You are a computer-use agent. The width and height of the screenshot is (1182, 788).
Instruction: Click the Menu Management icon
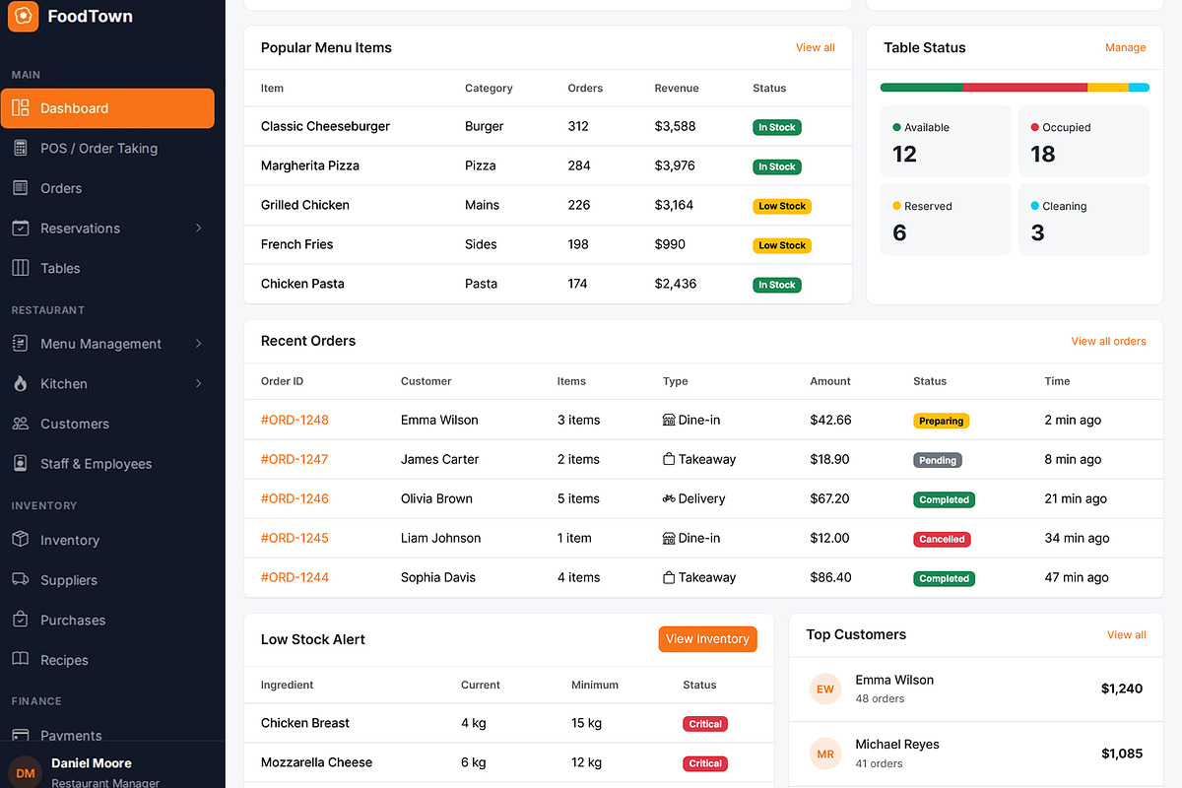coord(21,344)
